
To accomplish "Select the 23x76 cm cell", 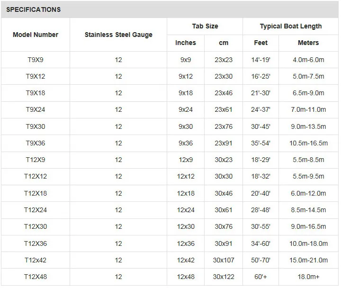I will coord(224,126).
